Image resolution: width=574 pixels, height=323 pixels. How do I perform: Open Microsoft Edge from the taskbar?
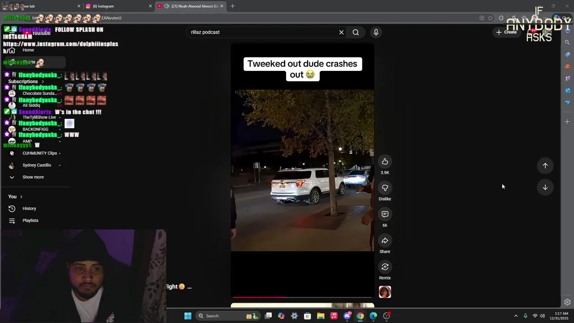pos(373,316)
